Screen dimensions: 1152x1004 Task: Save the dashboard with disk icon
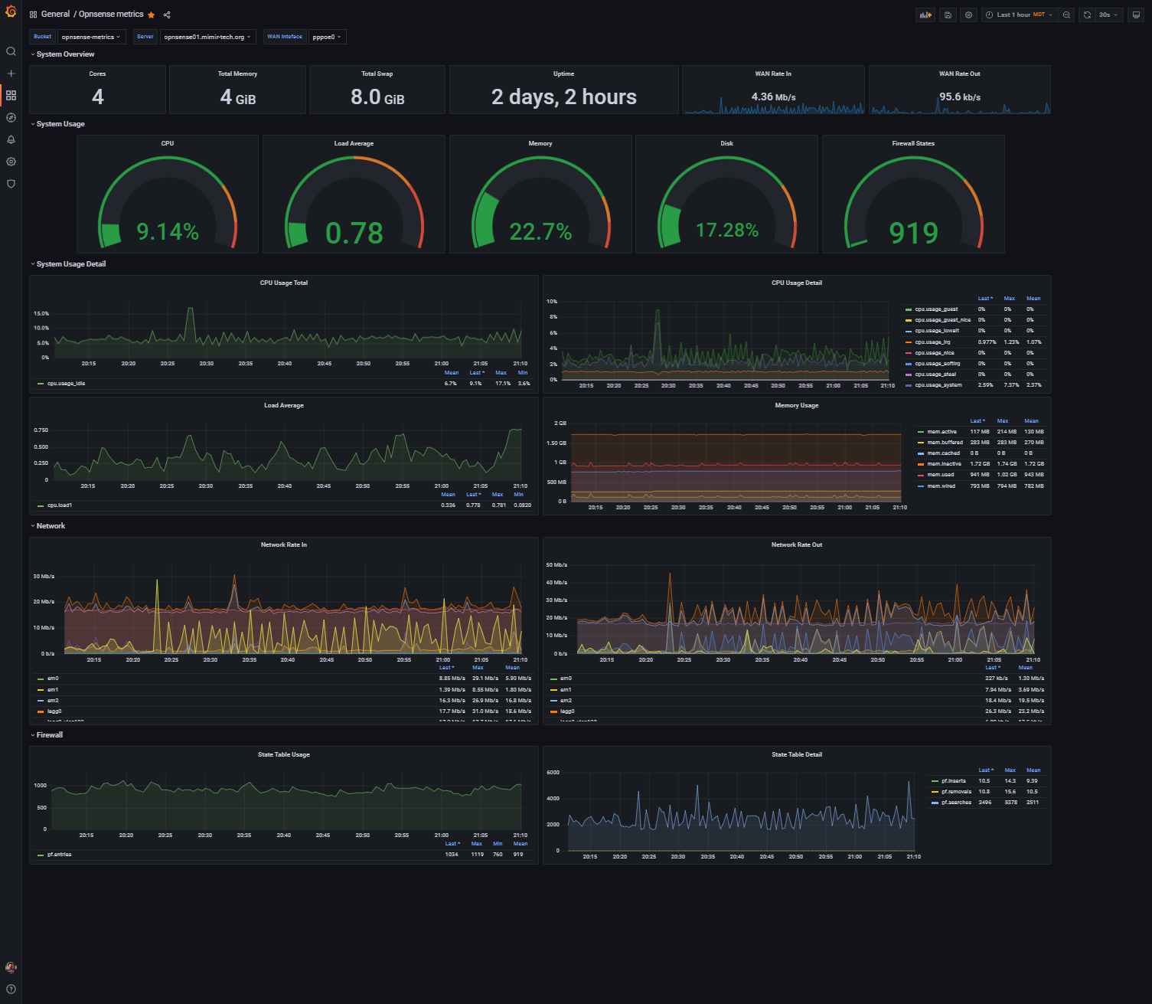point(948,15)
